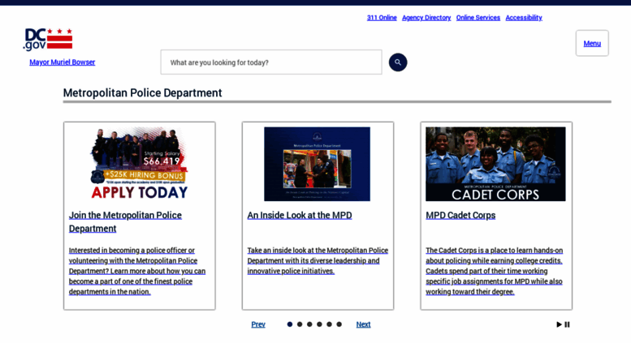This screenshot has height=343, width=631.
Task: Open 'MPD Cadet Corps' heading link
Action: point(460,215)
